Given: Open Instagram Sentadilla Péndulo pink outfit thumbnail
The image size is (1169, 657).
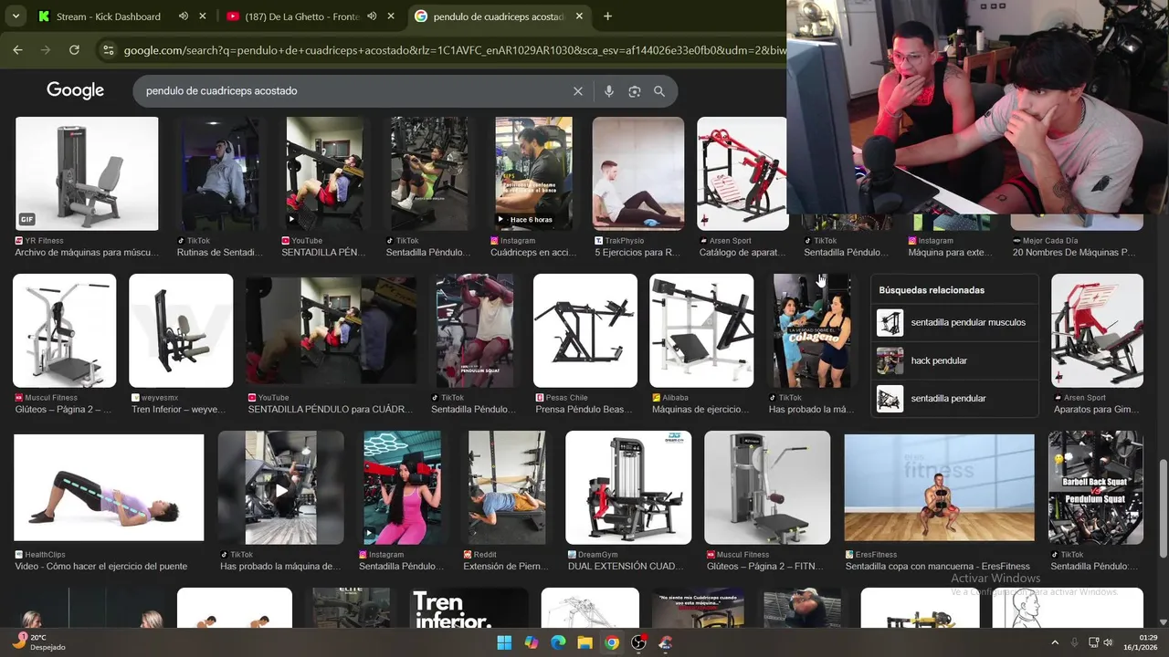Looking at the screenshot, I should click(402, 487).
